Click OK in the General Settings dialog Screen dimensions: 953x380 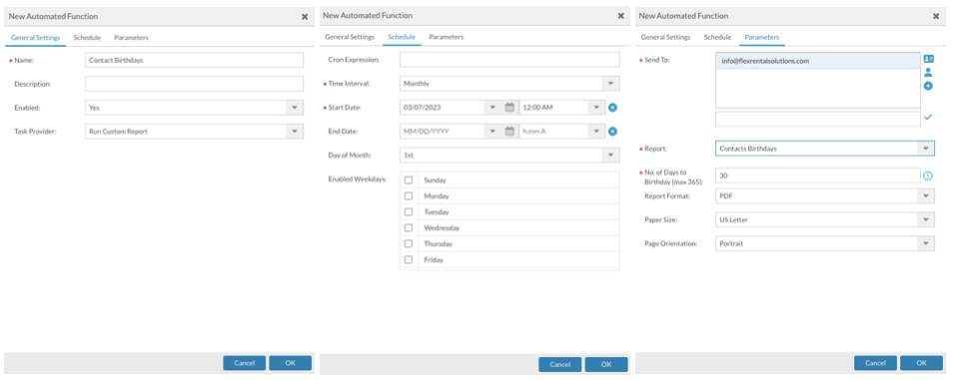pyautogui.click(x=290, y=363)
